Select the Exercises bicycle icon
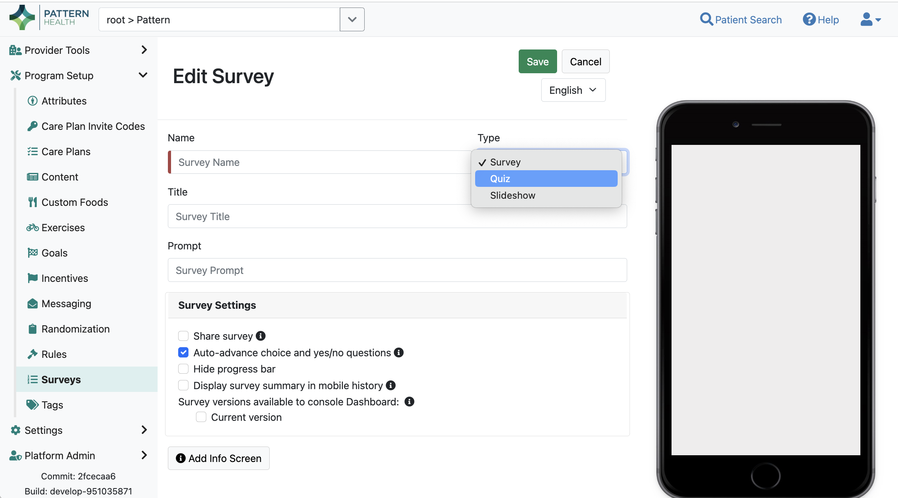Viewport: 898px width, 498px height. [32, 227]
